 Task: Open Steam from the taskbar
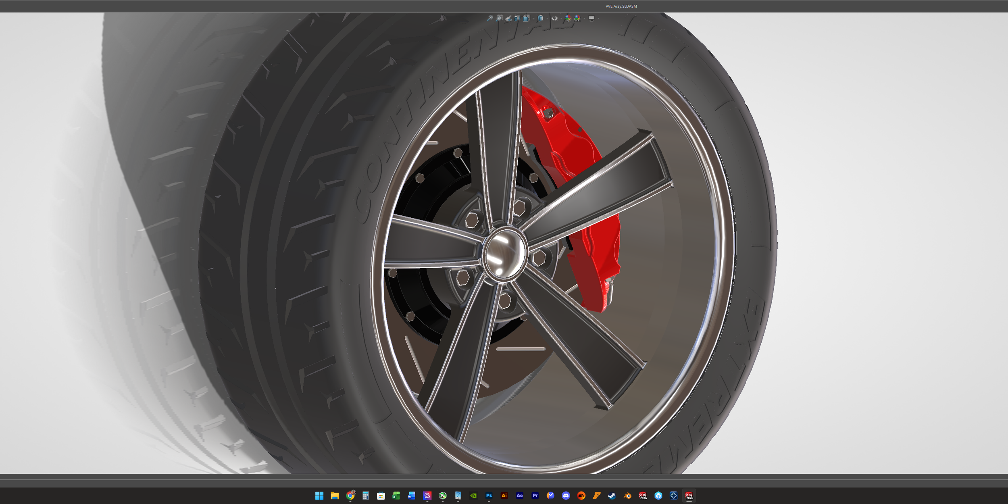tap(612, 496)
